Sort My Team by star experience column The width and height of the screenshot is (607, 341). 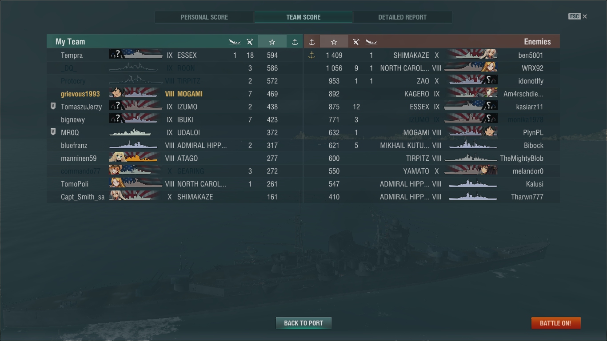click(272, 42)
